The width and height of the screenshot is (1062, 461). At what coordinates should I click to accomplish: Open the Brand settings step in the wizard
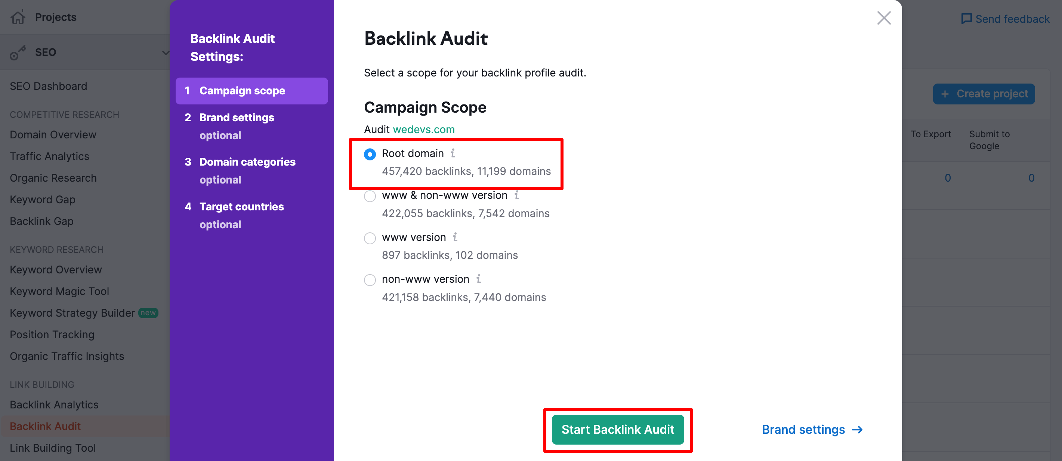tap(237, 117)
